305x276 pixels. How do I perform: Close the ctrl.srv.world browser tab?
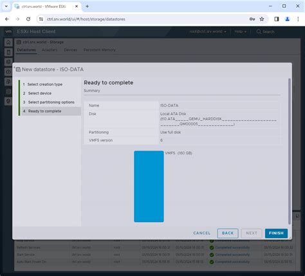point(77,6)
